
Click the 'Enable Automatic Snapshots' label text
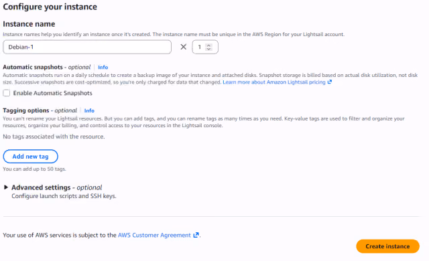click(53, 93)
